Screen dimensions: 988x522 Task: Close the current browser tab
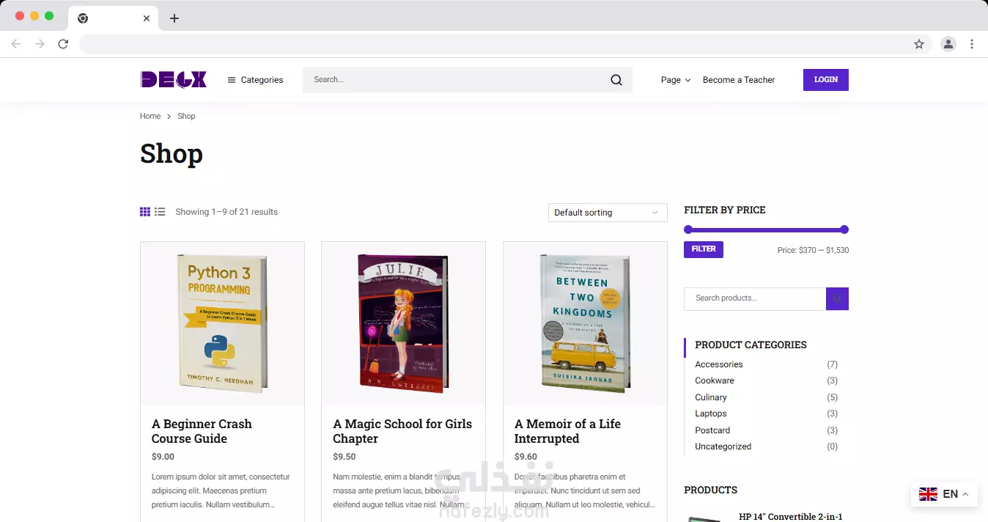click(147, 18)
